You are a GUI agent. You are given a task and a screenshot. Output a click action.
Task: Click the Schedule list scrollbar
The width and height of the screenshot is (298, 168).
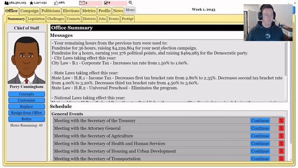click(x=291, y=92)
